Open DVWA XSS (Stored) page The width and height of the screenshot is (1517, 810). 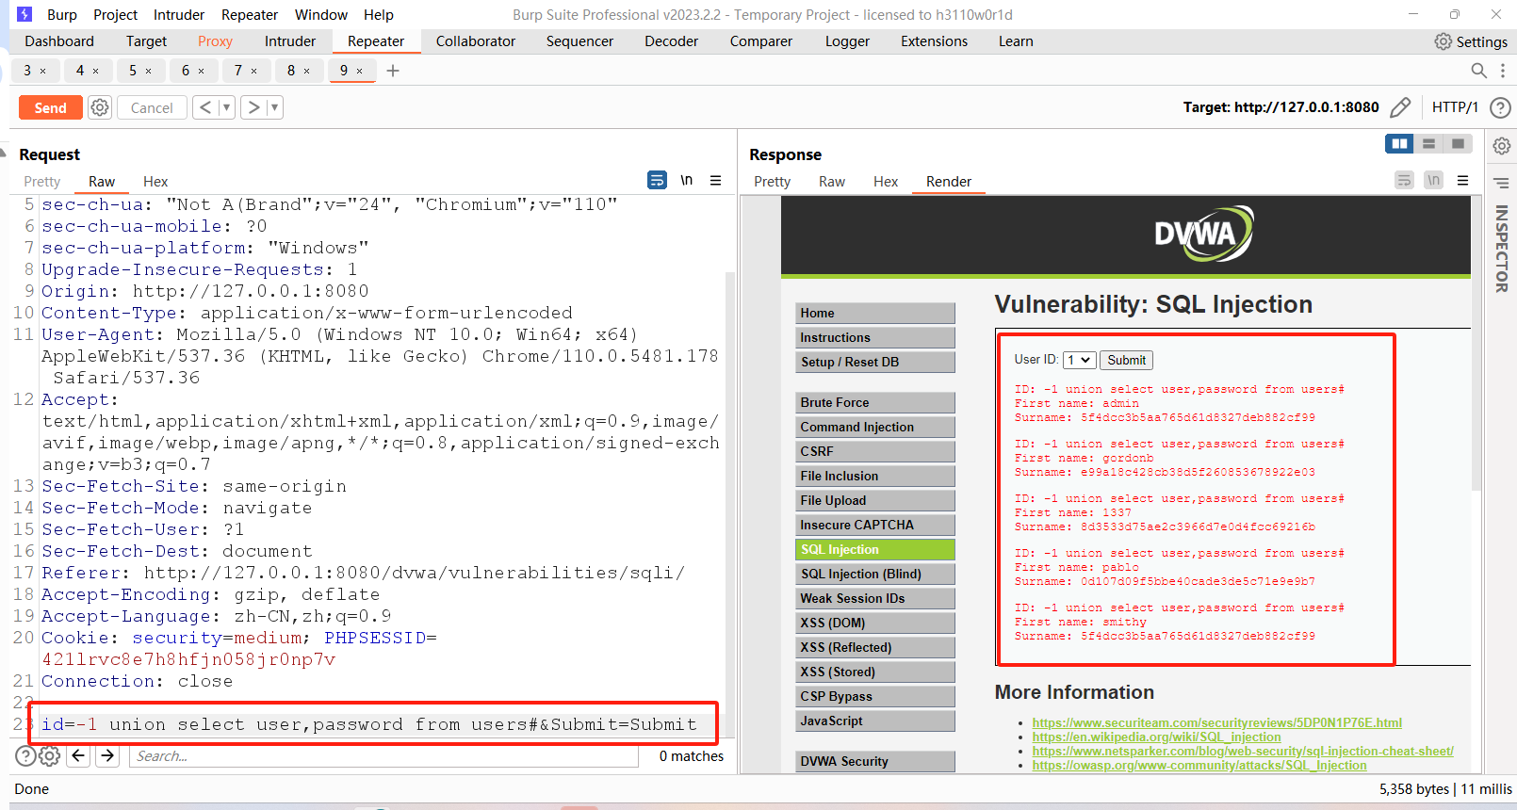click(x=875, y=672)
